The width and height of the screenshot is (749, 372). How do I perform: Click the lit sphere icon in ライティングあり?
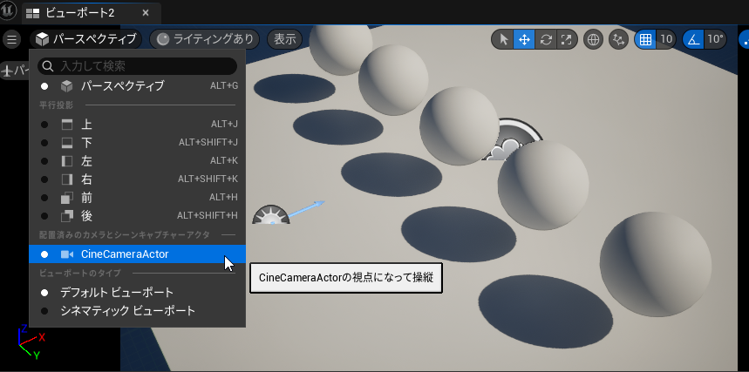[163, 39]
